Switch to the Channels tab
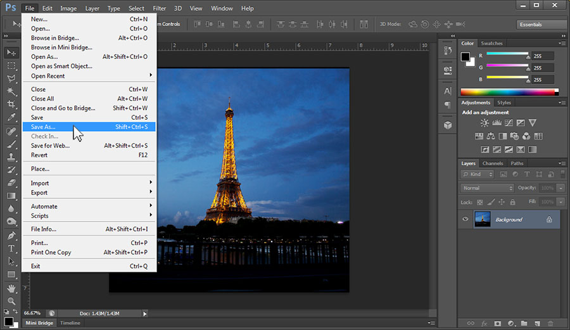Viewport: 570px width, 330px height. [493, 163]
